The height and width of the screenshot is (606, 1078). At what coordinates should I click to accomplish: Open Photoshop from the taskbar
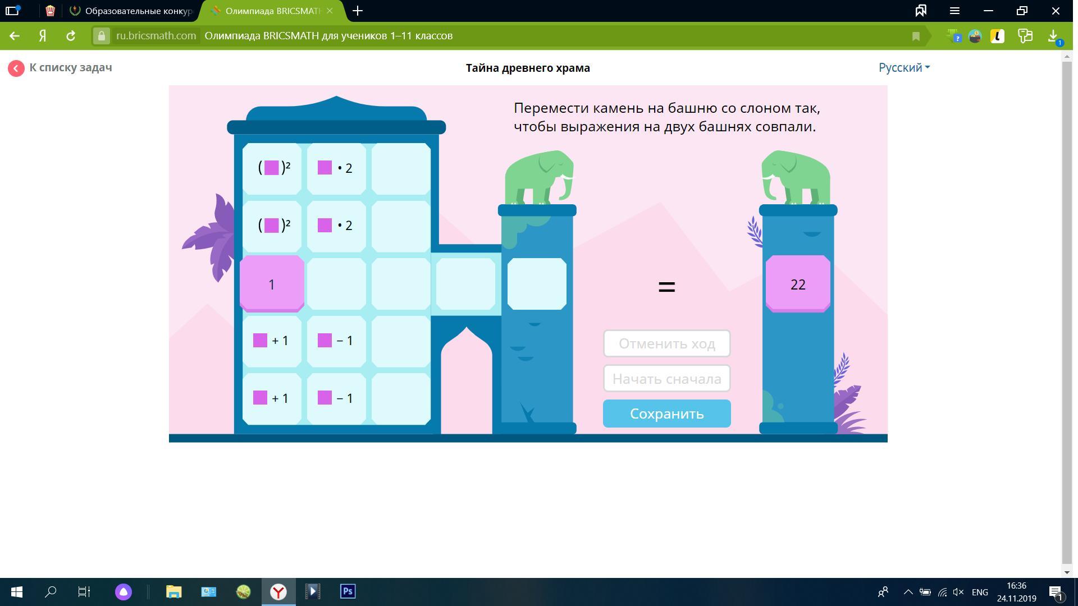(348, 591)
